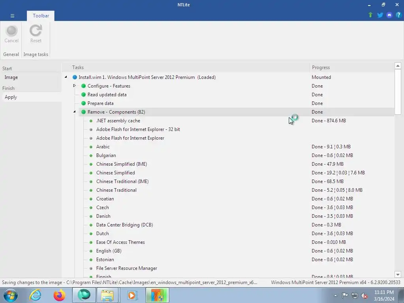Click status bar Windows MultiPoint Server version text
This screenshot has width=404, height=303.
(335, 282)
